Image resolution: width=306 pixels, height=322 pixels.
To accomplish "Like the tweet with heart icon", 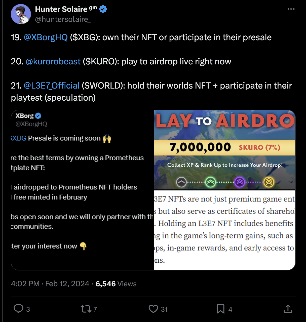I will tap(153, 309).
